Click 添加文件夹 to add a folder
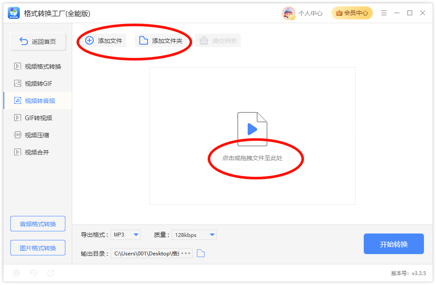 point(161,40)
